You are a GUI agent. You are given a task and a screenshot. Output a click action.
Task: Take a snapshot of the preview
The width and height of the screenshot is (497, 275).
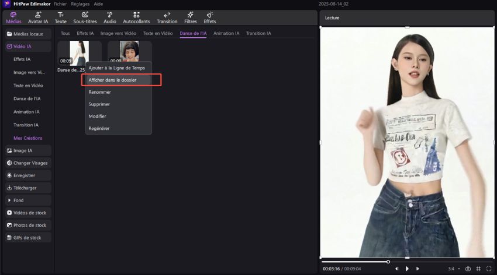coord(468,269)
